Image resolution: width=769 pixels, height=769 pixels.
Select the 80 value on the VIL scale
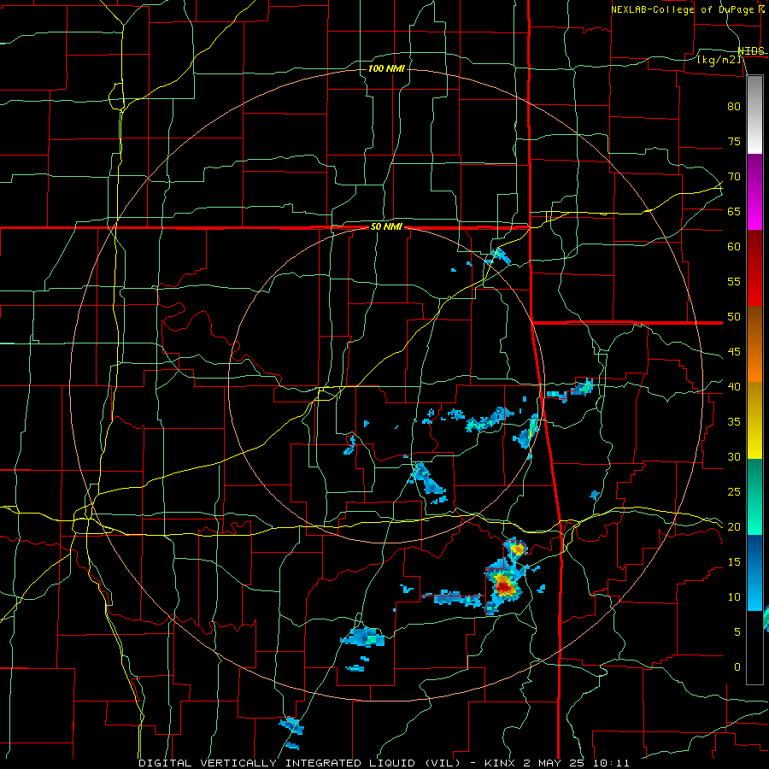(x=734, y=107)
